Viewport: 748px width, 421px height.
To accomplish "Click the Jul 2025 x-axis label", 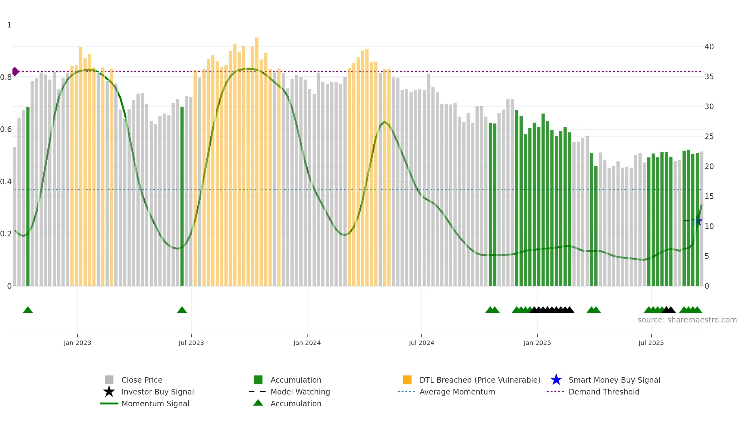I will [x=651, y=343].
